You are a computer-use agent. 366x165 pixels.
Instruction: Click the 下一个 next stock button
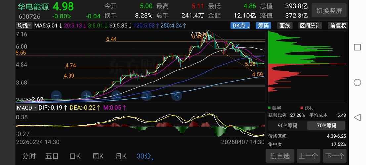[335, 156]
